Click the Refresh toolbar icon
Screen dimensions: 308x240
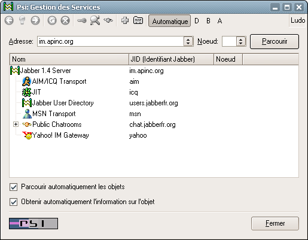click(x=52, y=20)
